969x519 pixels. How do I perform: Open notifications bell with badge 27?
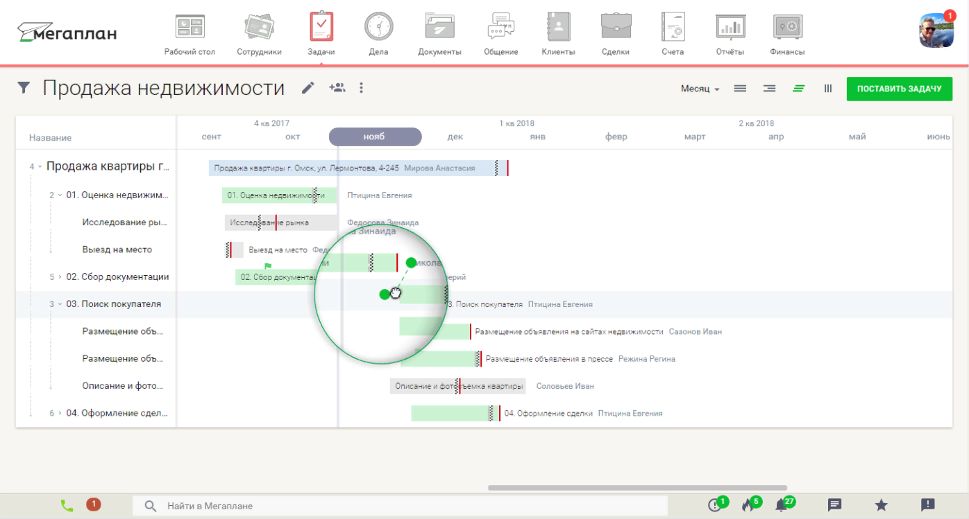pos(784,504)
